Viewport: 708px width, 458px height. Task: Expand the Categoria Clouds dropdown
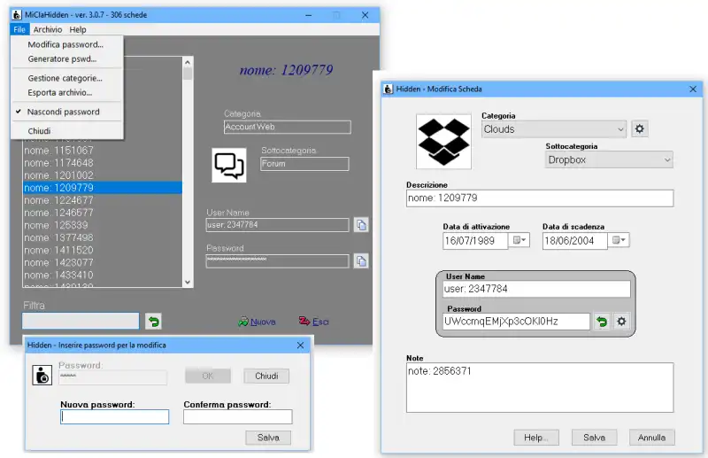620,129
